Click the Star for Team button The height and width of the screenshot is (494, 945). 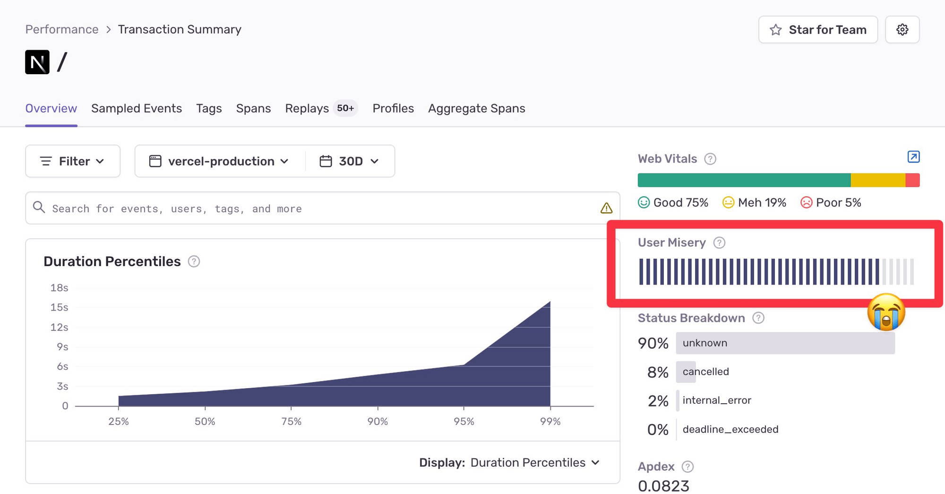point(818,30)
